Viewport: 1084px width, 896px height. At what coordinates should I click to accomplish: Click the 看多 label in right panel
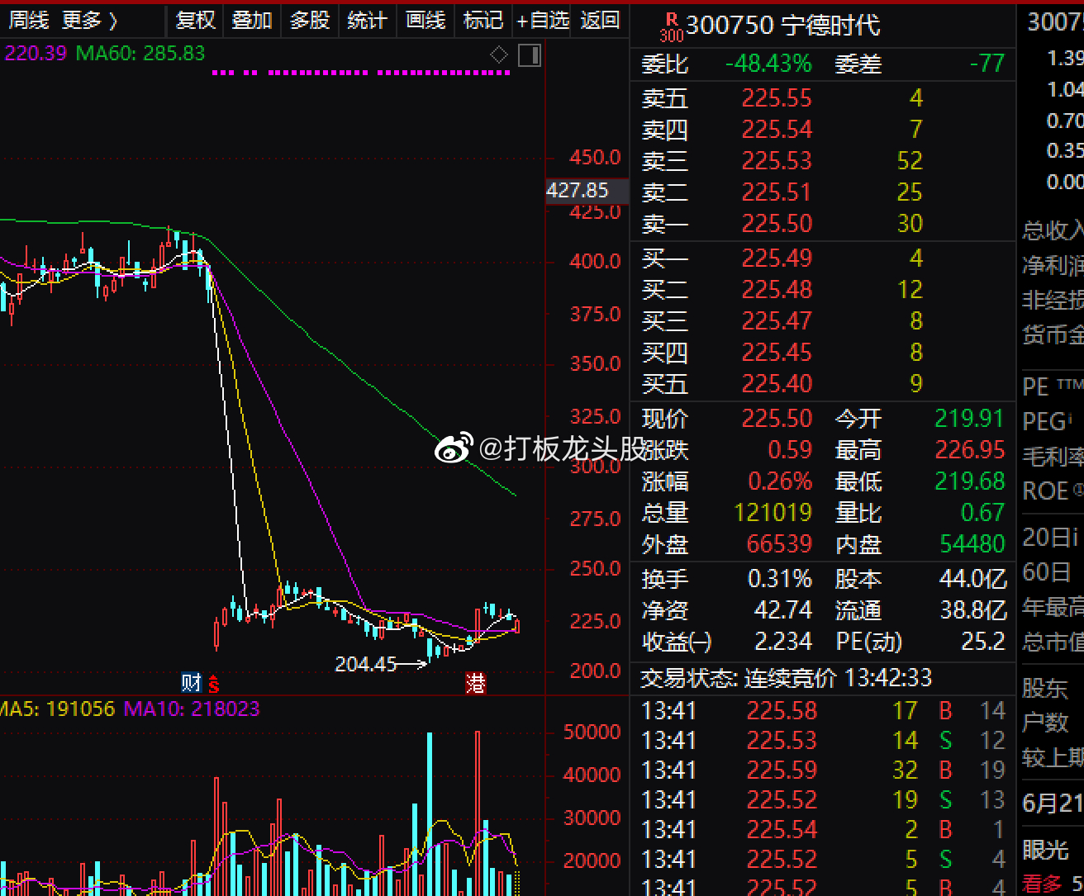tap(1042, 884)
